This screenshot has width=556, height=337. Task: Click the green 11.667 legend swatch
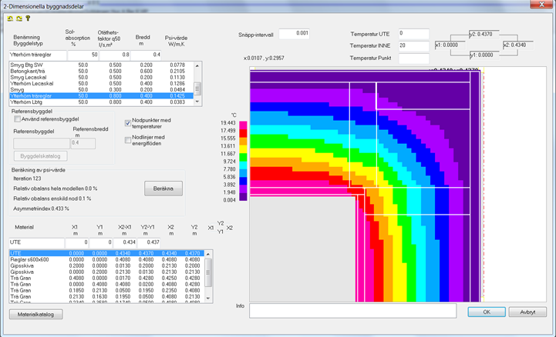click(243, 158)
